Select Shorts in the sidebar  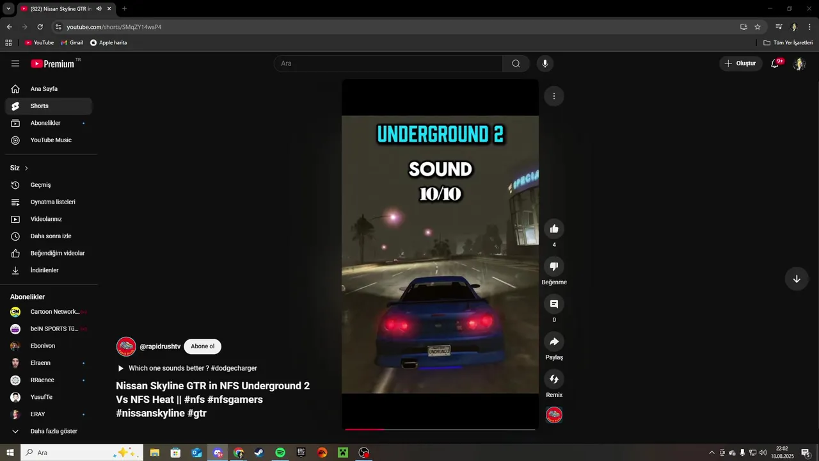49,106
